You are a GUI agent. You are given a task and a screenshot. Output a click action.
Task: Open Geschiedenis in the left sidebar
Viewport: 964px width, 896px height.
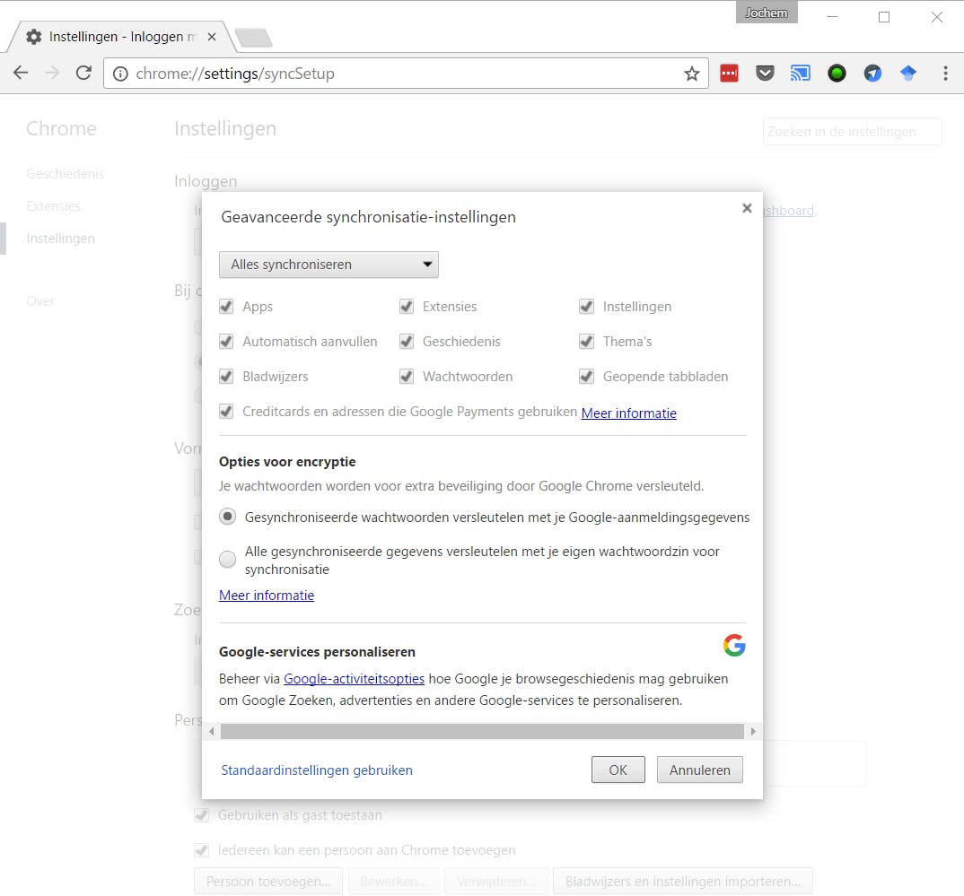[66, 174]
